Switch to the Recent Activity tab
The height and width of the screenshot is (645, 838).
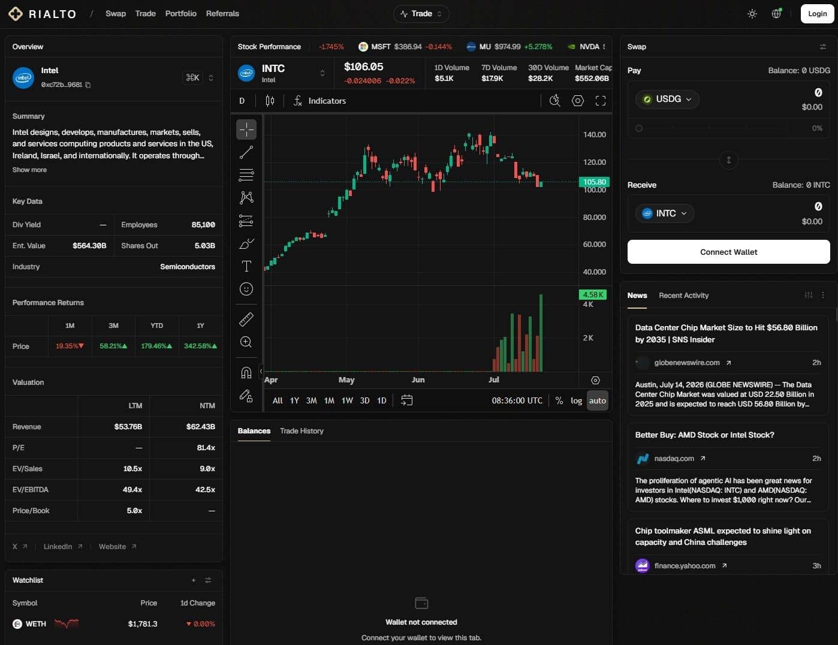click(683, 296)
